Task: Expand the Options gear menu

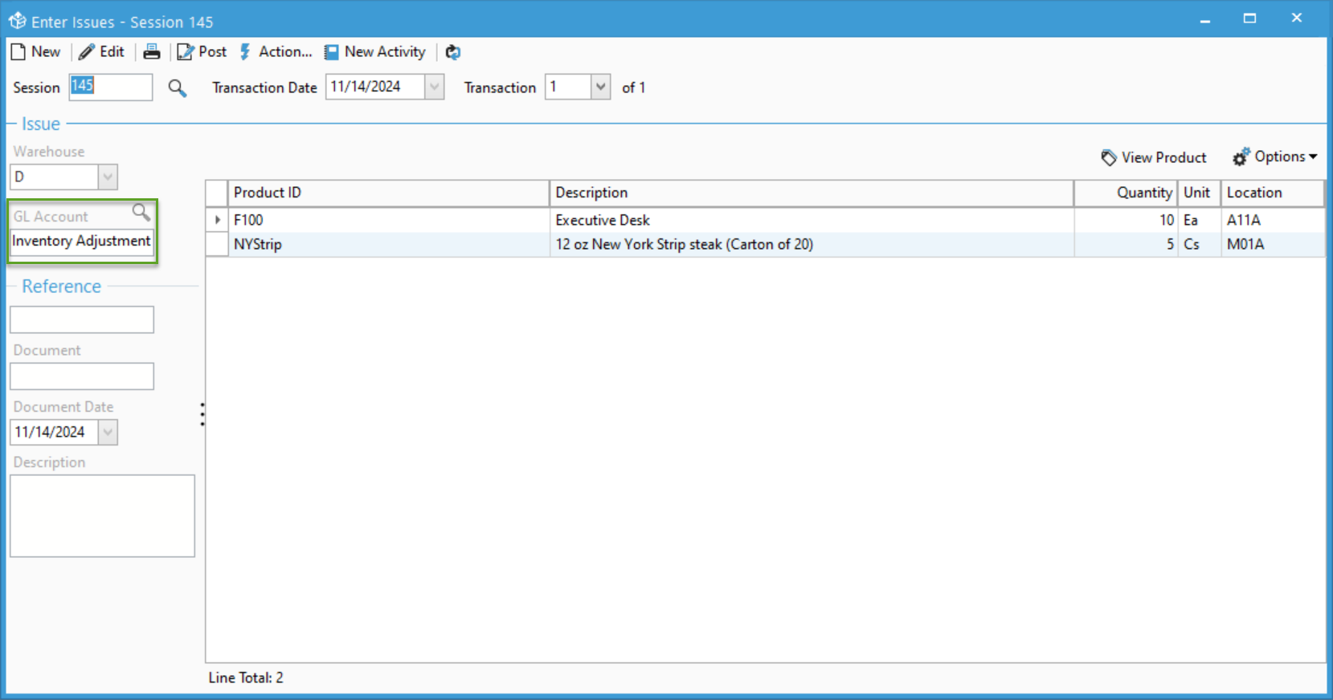Action: pyautogui.click(x=1275, y=157)
